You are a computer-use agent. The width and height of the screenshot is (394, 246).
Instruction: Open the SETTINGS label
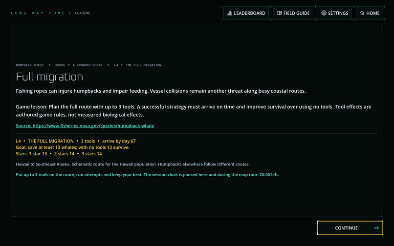pos(338,13)
